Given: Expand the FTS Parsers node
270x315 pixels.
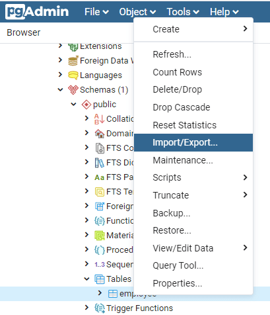Looking at the screenshot, I should click(86, 177).
